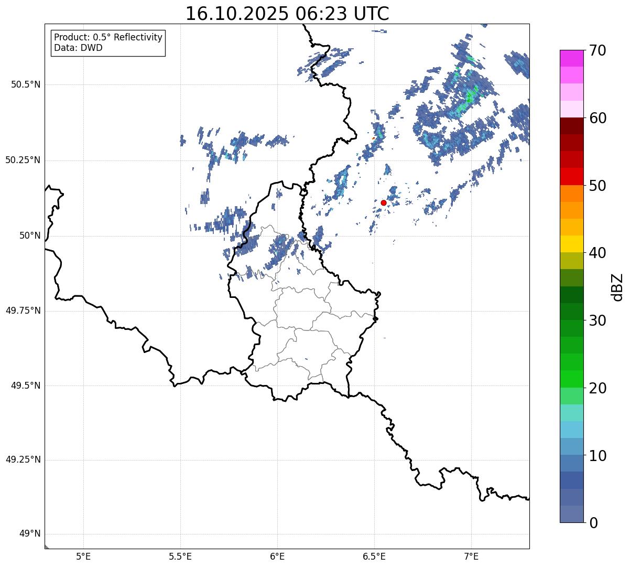The width and height of the screenshot is (630, 567).
Task: Click the 6.5°E longitude tick label
Action: coord(374,557)
